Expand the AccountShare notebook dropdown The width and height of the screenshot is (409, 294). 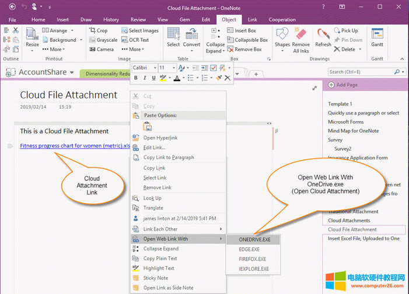(72, 73)
